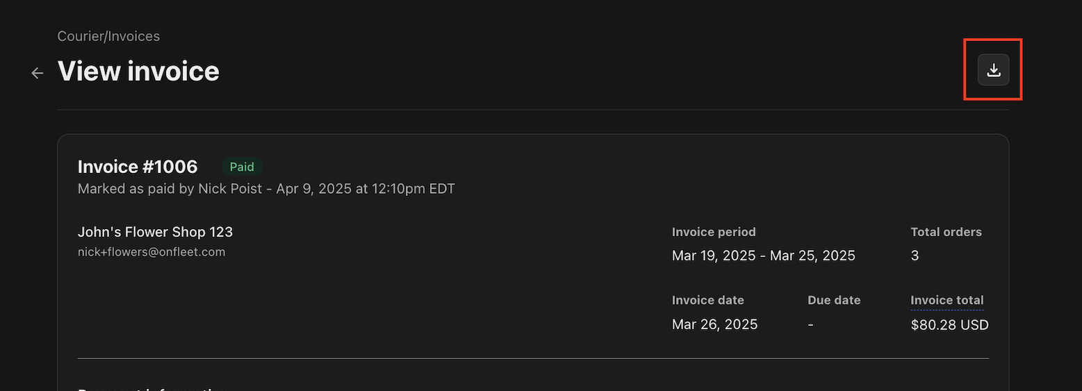Click the partially visible Payment information heading
The height and width of the screenshot is (391, 1082).
[x=154, y=389]
